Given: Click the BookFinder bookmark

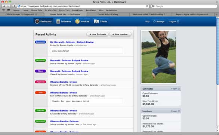Looking at the screenshot, I should coord(78,10).
